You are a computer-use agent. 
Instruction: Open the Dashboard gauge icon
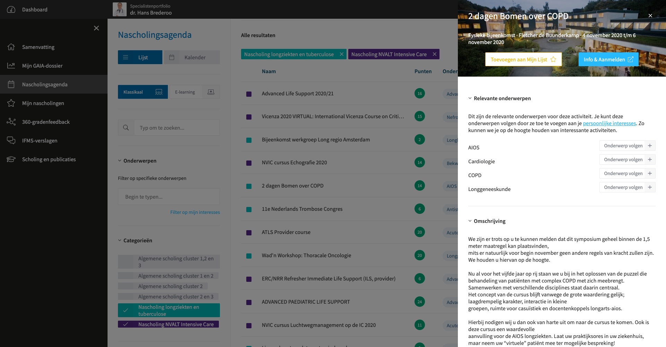[x=11, y=9]
